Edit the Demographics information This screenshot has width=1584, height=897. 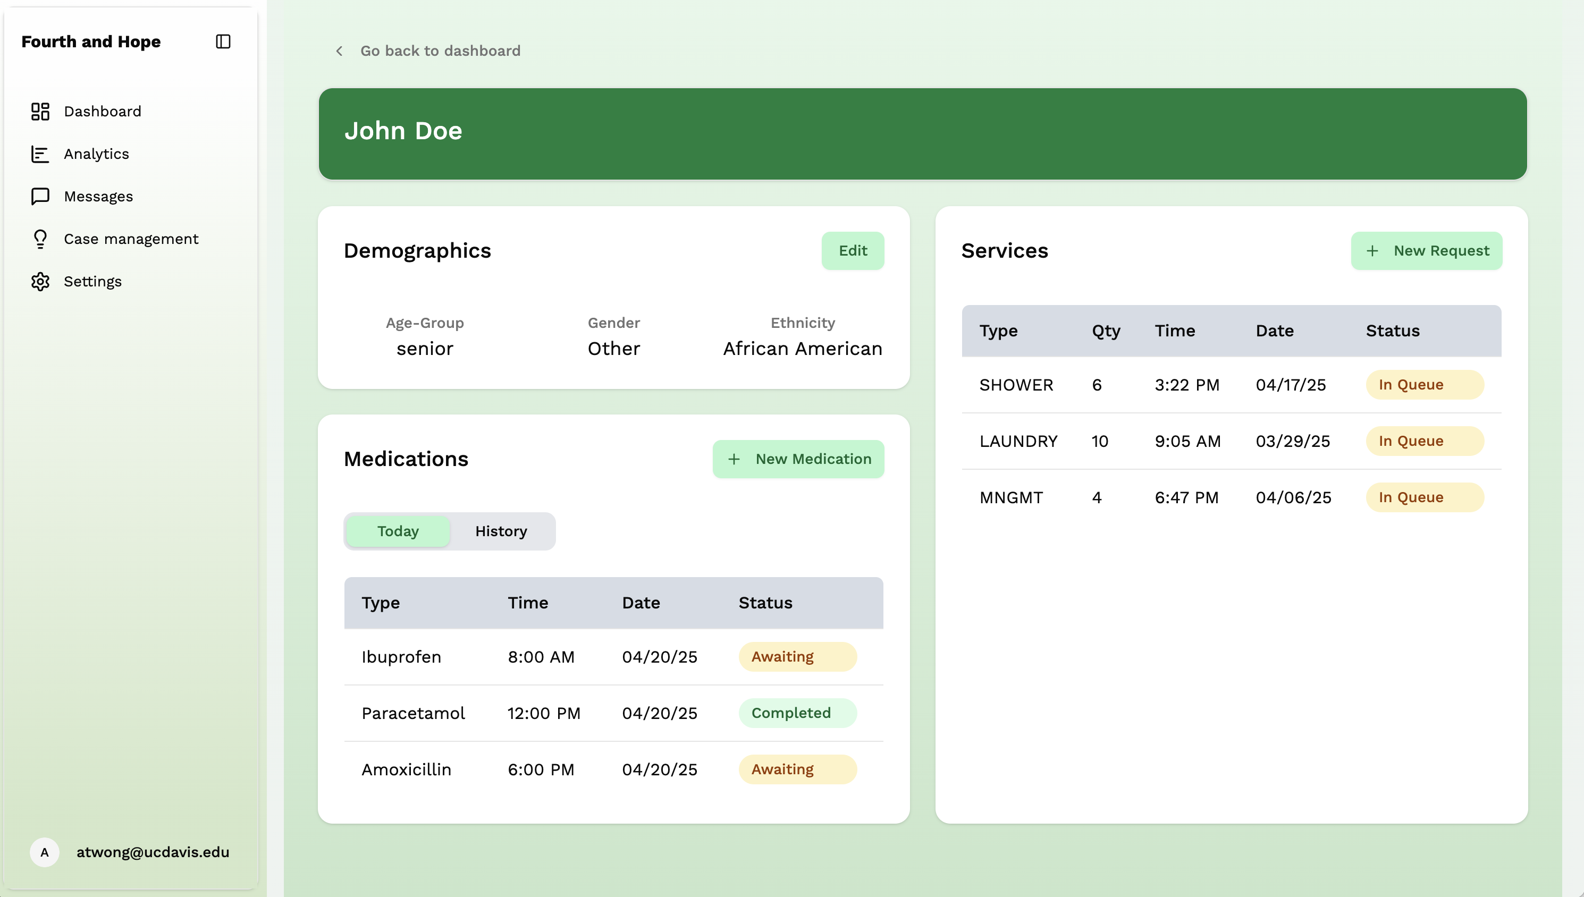point(852,251)
